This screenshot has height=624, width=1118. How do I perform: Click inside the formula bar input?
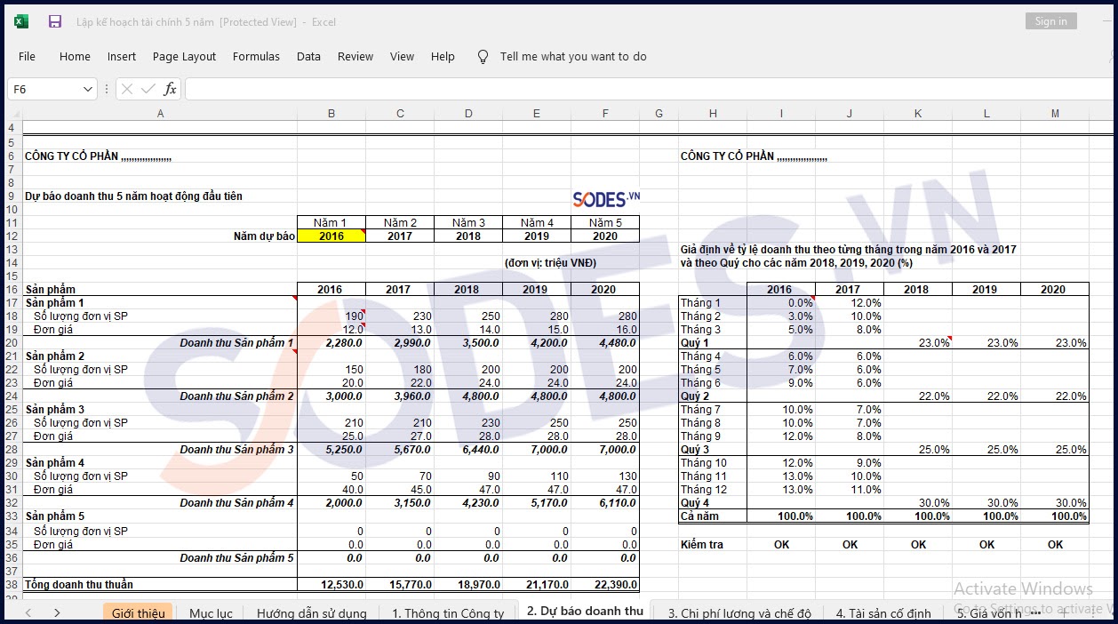pos(622,89)
